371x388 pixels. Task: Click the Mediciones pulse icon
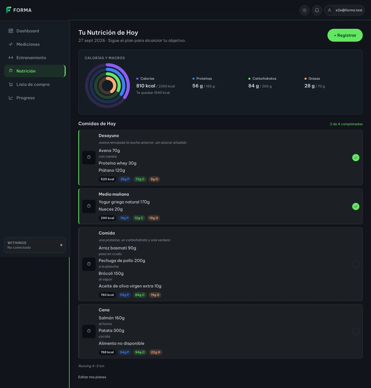pyautogui.click(x=11, y=44)
